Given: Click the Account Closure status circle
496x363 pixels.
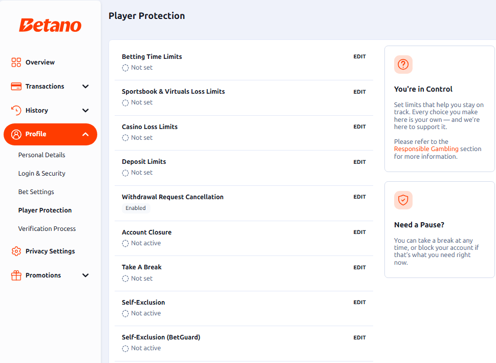Looking at the screenshot, I should [125, 243].
